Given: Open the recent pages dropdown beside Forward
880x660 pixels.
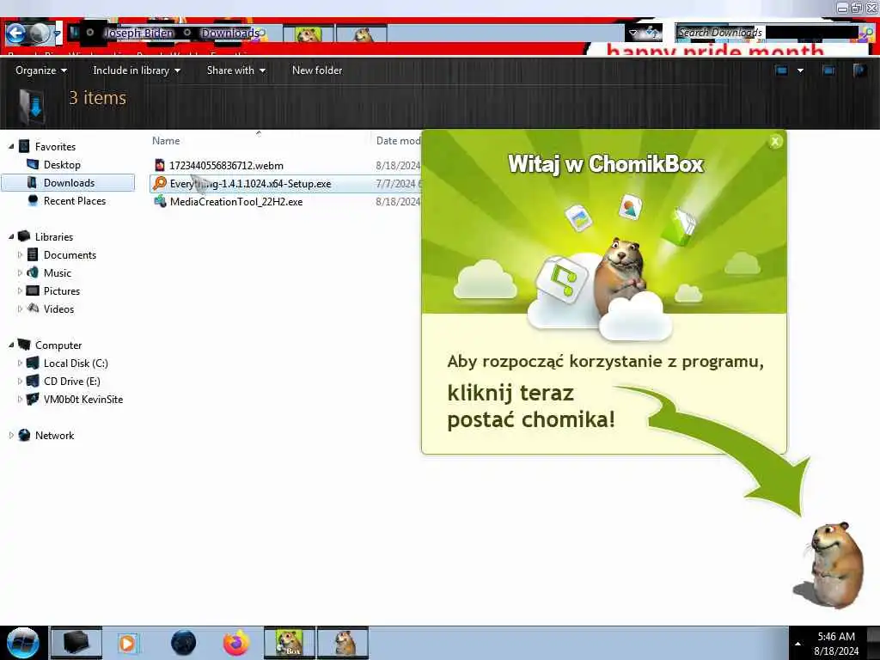Looking at the screenshot, I should 57,34.
